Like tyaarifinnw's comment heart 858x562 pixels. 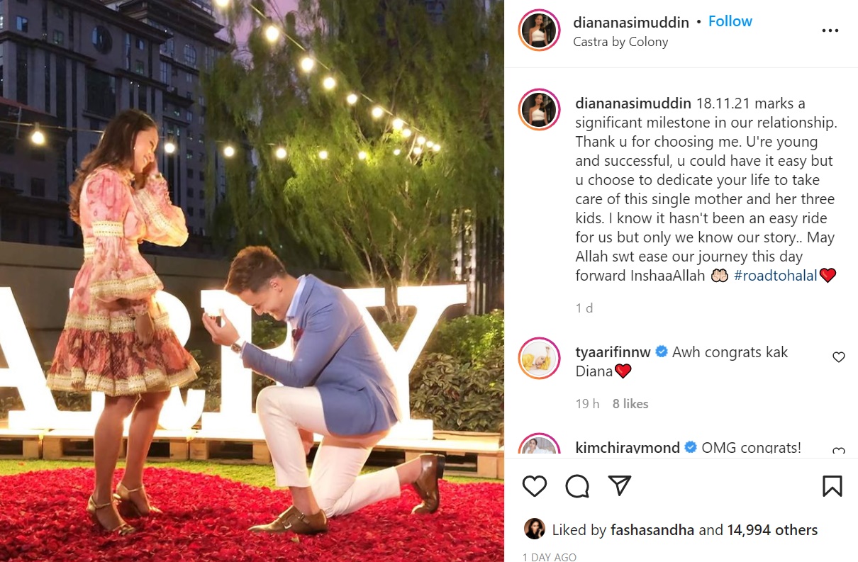839,357
